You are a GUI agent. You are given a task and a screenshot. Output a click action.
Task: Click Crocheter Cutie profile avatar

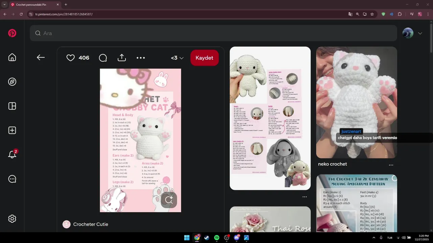pos(67,224)
